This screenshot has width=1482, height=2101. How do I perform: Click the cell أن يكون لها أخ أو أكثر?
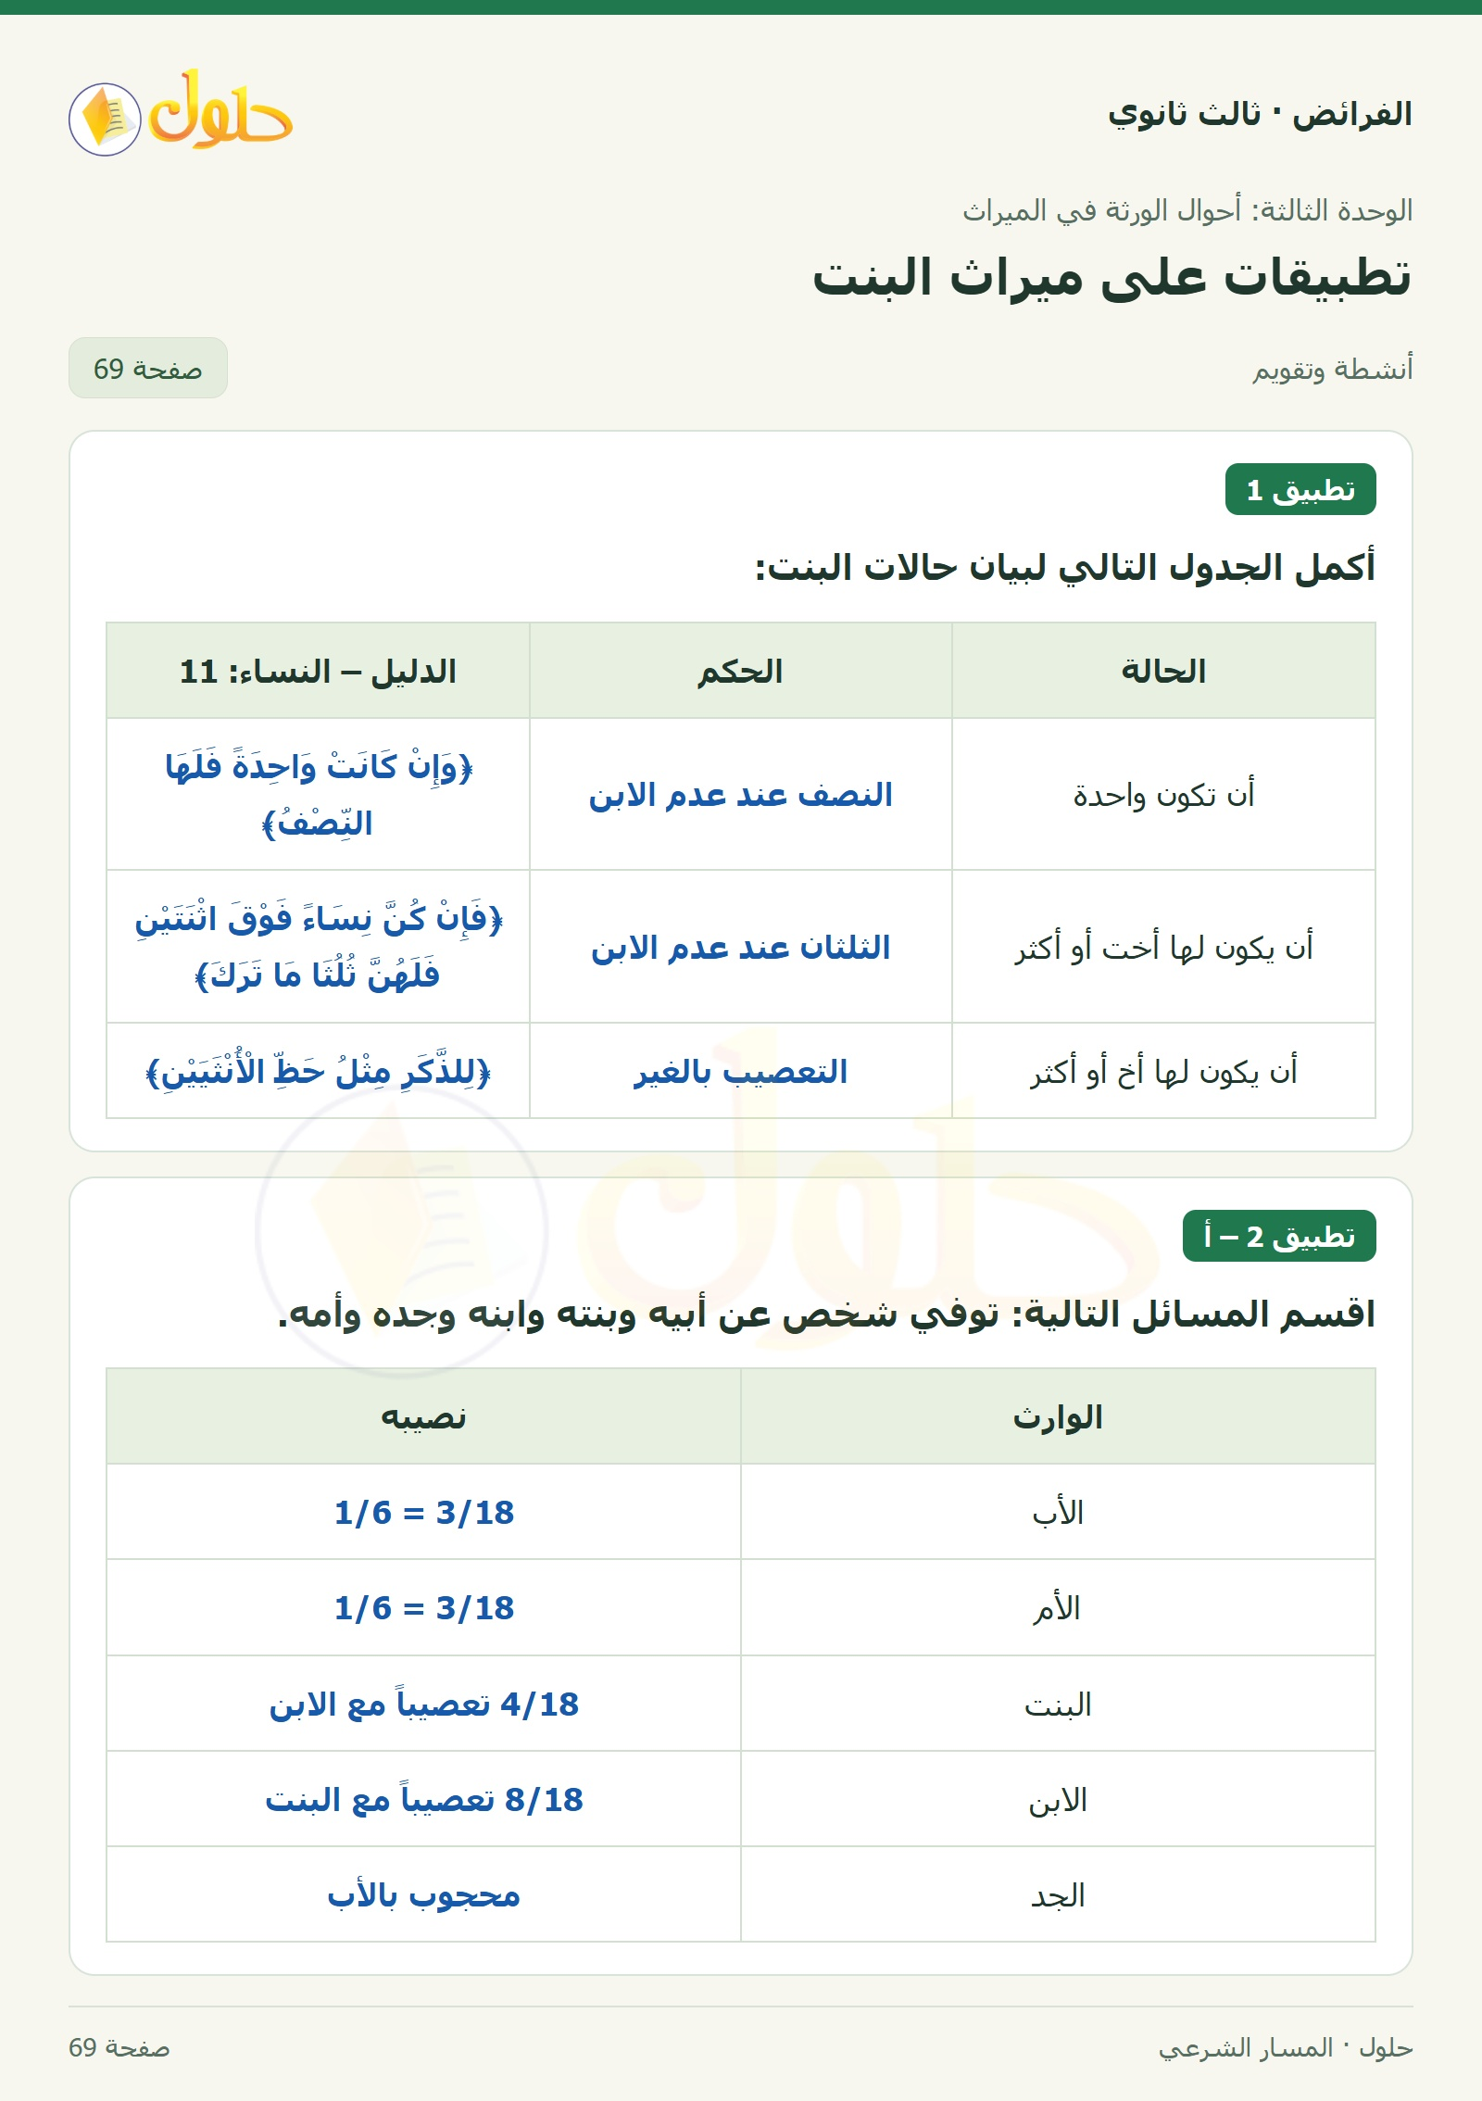click(x=1163, y=1071)
